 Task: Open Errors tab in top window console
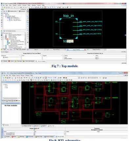point(11,61)
